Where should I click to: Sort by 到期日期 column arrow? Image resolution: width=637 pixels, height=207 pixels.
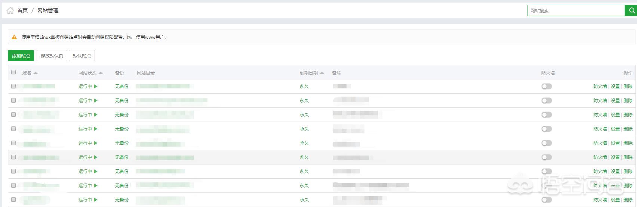click(322, 73)
